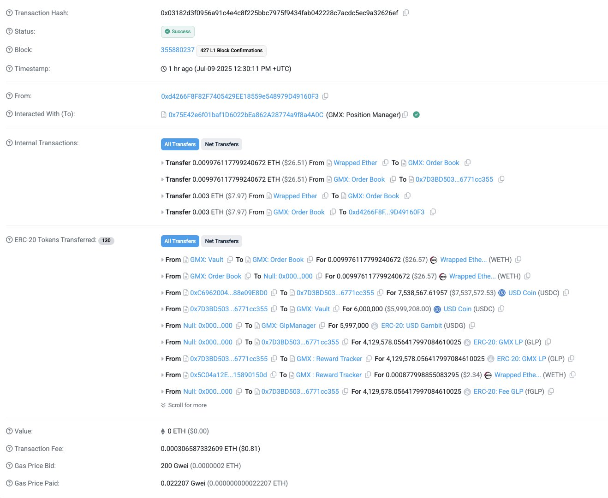The height and width of the screenshot is (498, 608).
Task: Click the 427 L1 Block Confirmations badge
Action: pos(232,51)
